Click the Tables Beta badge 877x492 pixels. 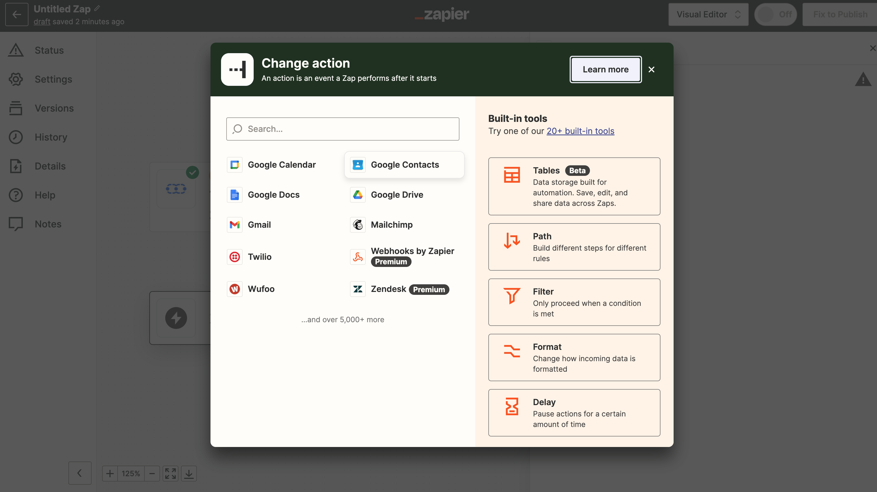point(577,171)
